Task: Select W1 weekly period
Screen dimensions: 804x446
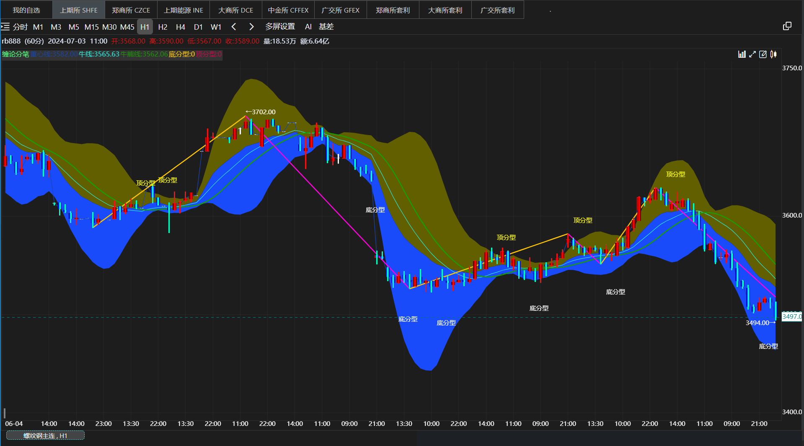Action: click(x=216, y=27)
